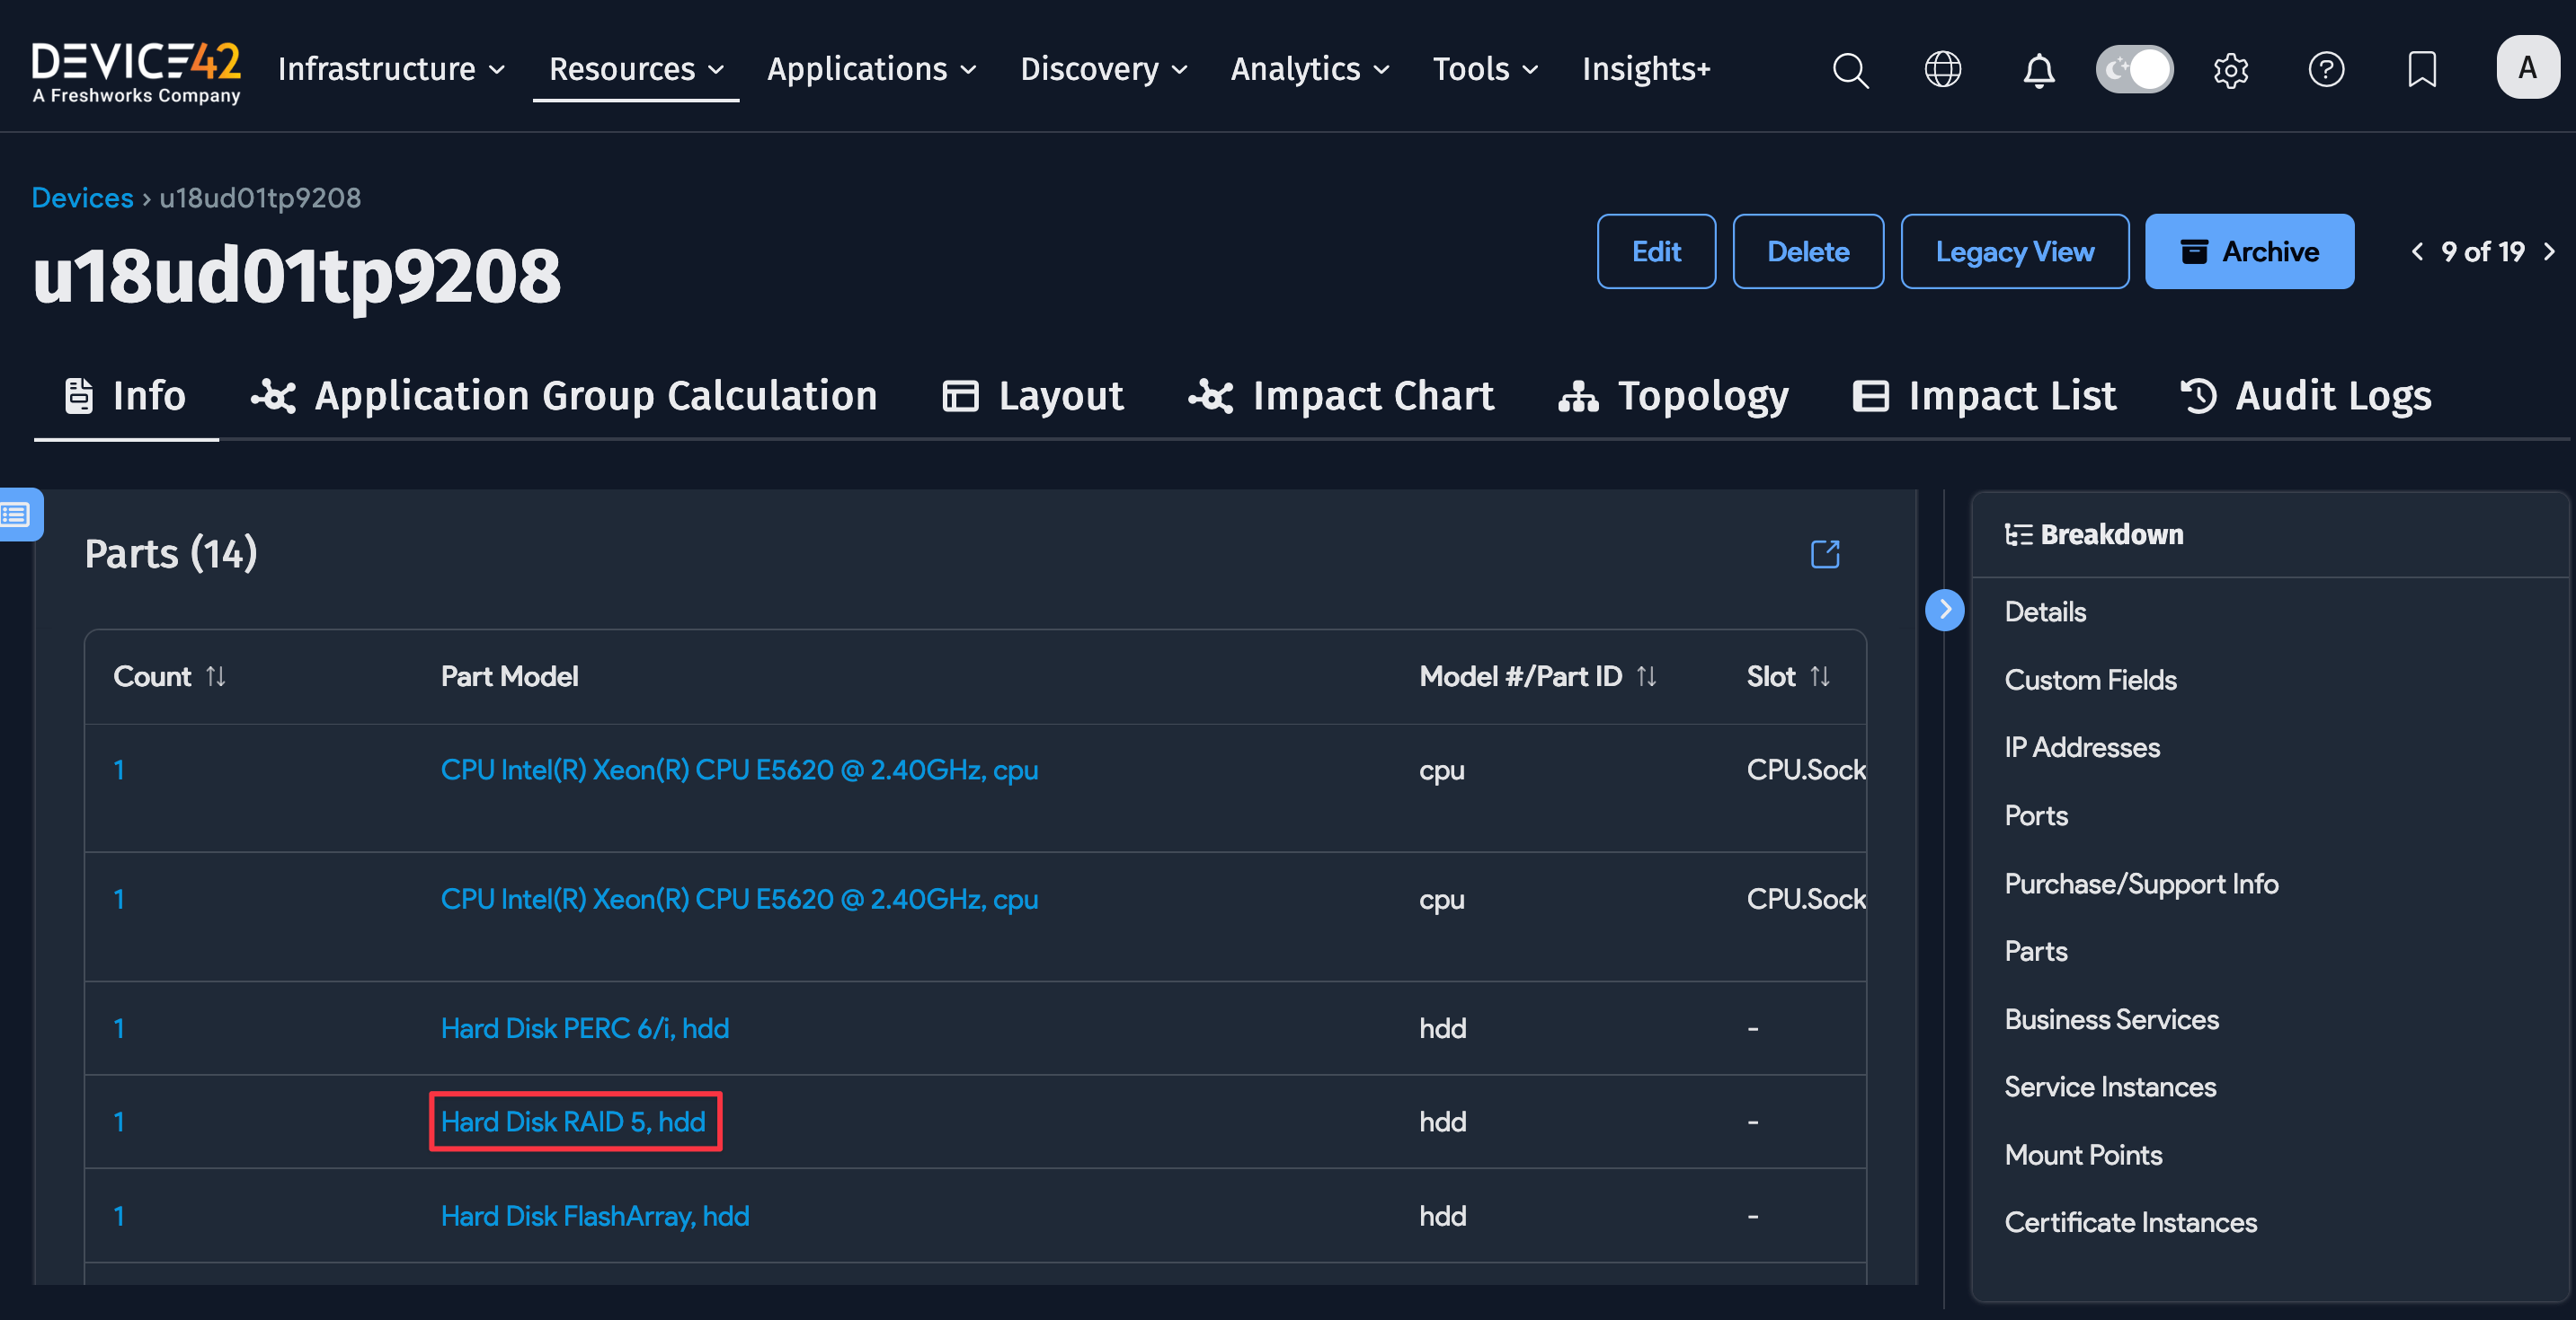Expand the Infrastructure menu dropdown
Viewport: 2576px width, 1320px height.
pos(391,69)
